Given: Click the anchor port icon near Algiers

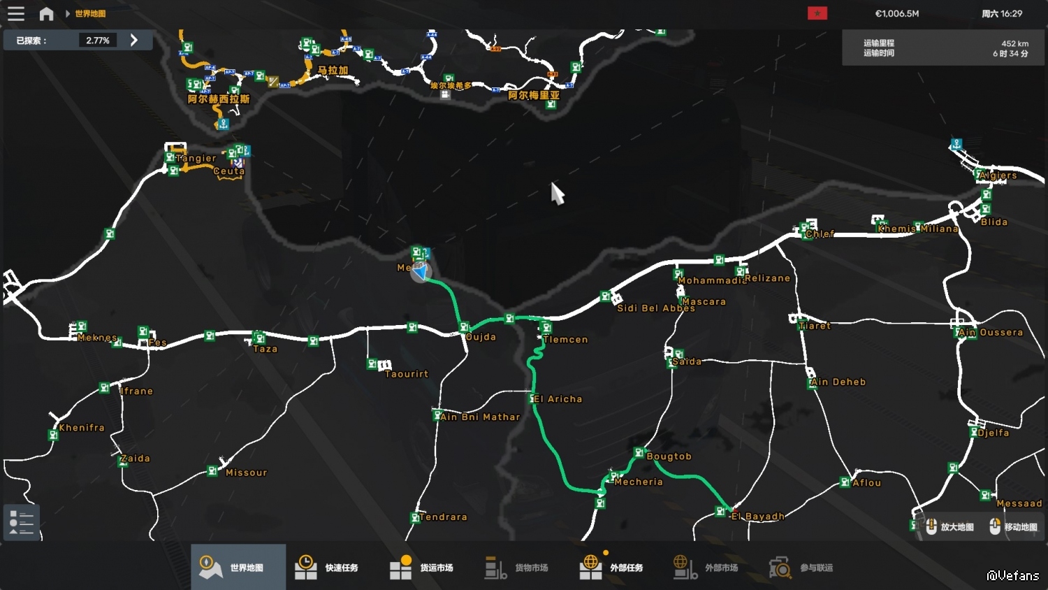Looking at the screenshot, I should (956, 144).
